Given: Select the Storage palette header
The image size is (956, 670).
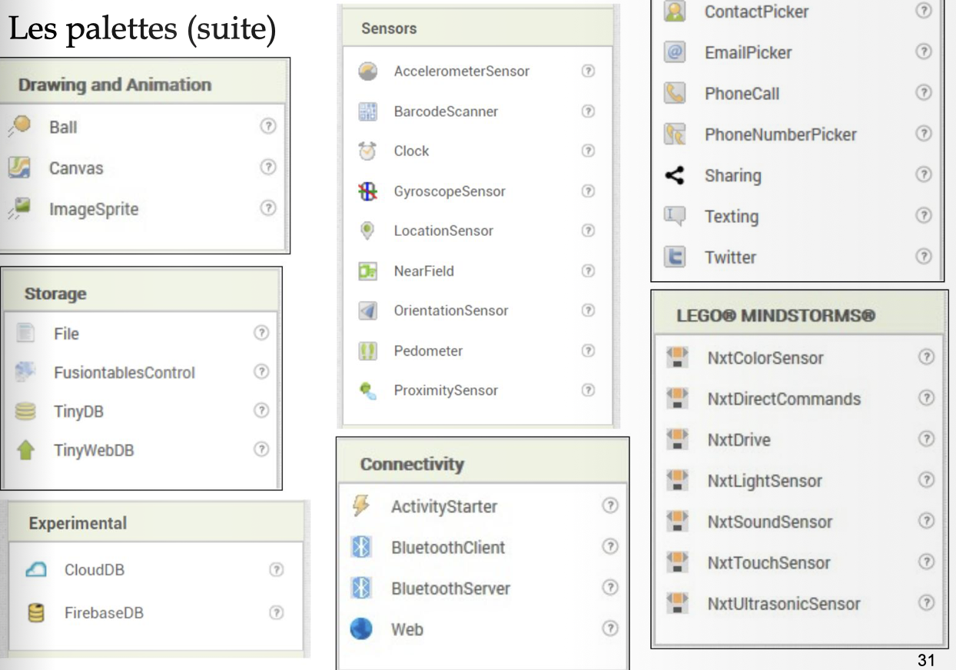Looking at the screenshot, I should coord(55,294).
